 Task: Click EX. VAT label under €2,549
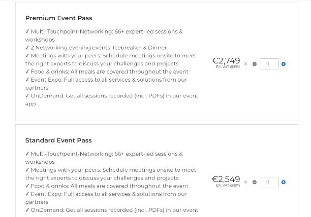click(x=228, y=185)
